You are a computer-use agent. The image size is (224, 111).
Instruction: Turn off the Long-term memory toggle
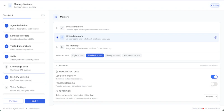click(x=214, y=77)
